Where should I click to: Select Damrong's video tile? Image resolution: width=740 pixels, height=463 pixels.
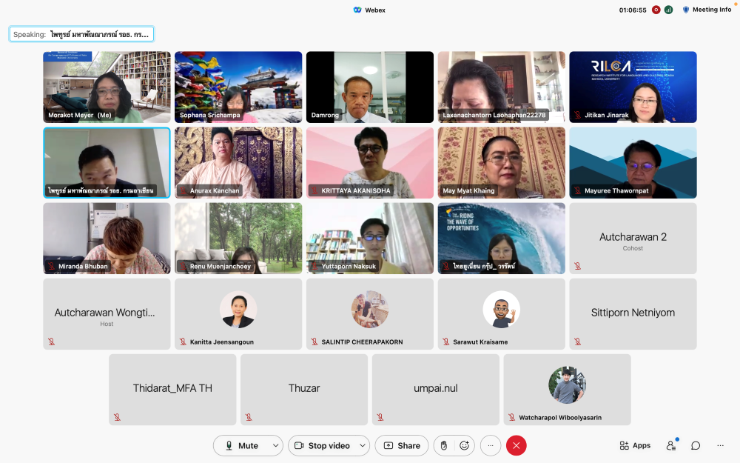370,87
